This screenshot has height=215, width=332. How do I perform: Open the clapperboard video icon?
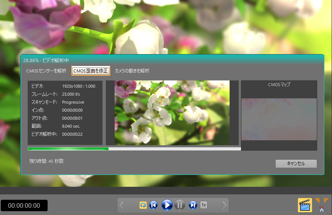point(305,205)
